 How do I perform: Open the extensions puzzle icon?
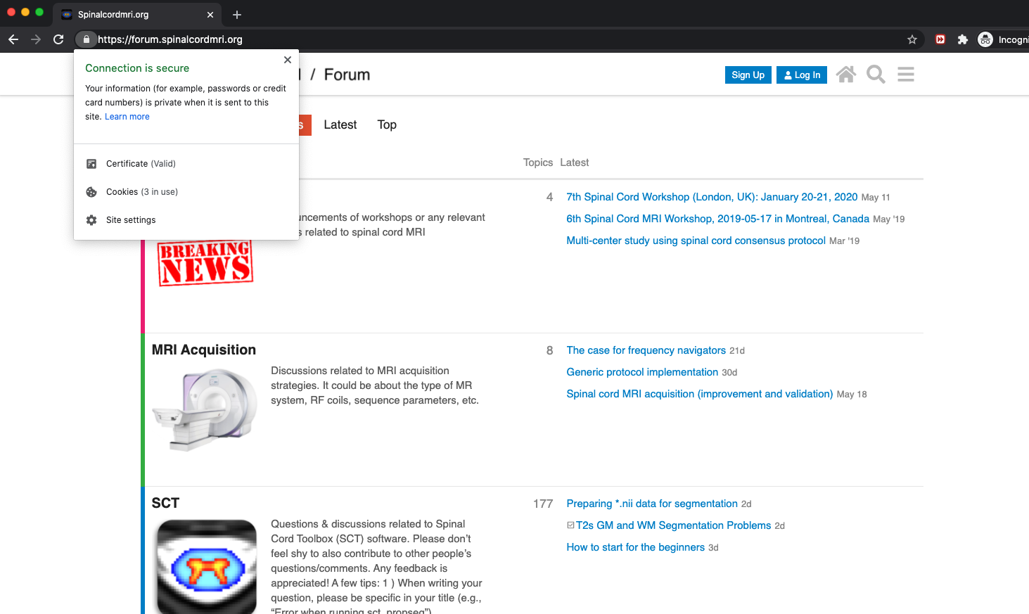tap(963, 39)
